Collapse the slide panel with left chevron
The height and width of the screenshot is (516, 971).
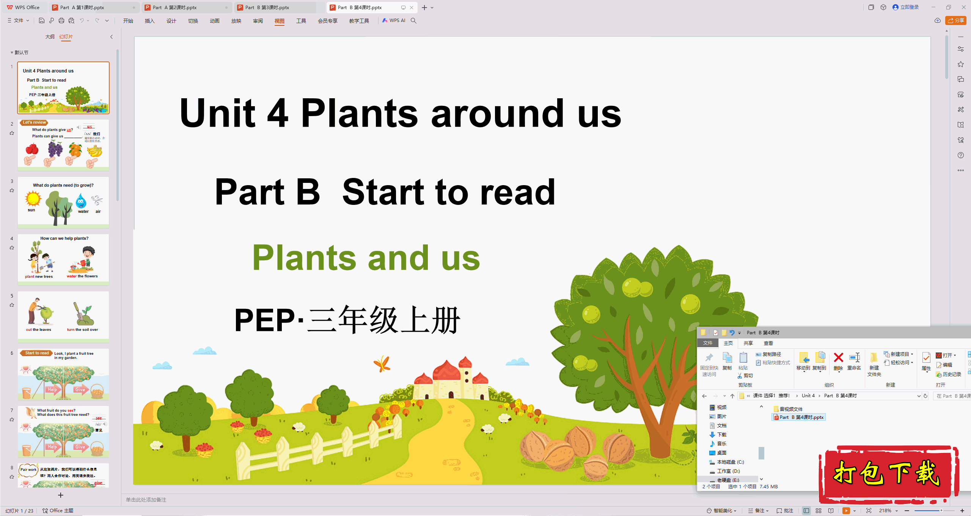pos(112,37)
